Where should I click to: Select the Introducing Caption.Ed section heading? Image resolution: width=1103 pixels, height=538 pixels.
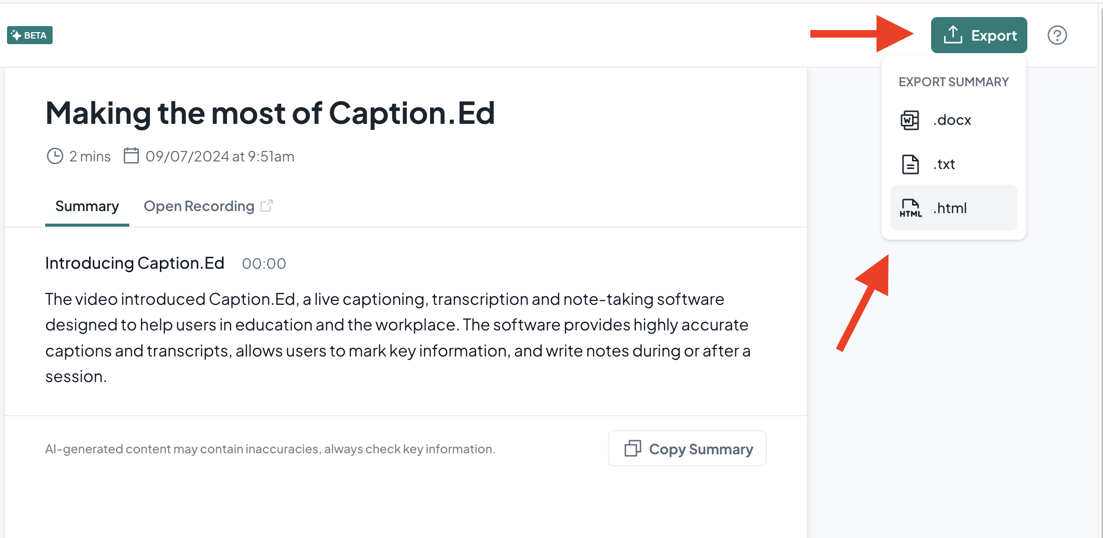(135, 263)
